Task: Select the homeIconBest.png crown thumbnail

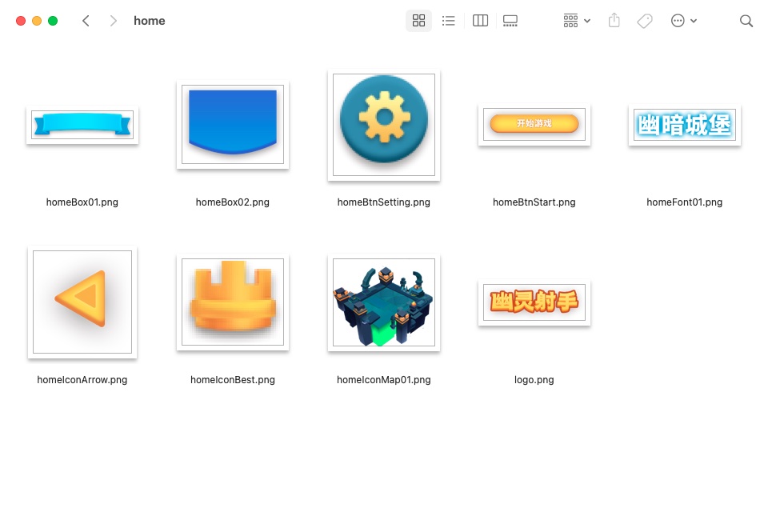Action: pyautogui.click(x=233, y=302)
